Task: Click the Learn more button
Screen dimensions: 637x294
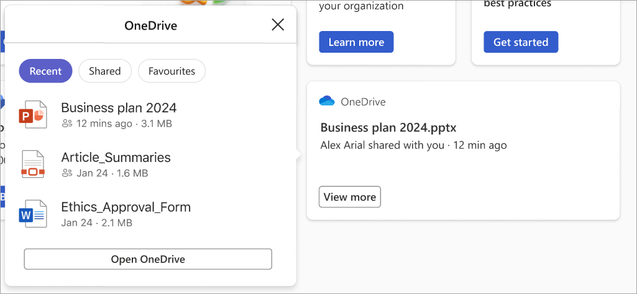Action: click(x=356, y=42)
